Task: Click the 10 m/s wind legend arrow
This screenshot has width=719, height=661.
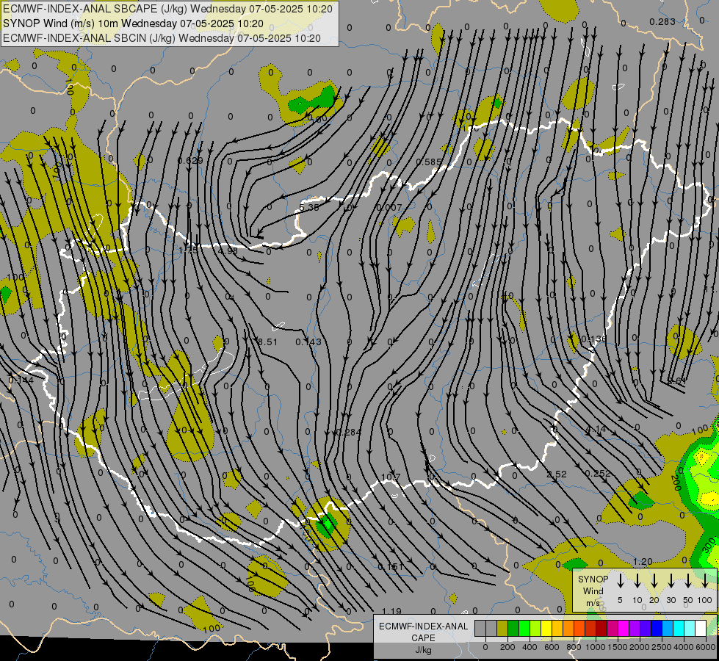Action: coord(637,580)
